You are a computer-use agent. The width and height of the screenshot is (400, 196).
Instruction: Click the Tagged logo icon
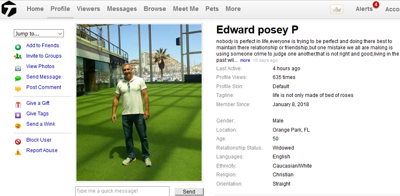pyautogui.click(x=9, y=9)
